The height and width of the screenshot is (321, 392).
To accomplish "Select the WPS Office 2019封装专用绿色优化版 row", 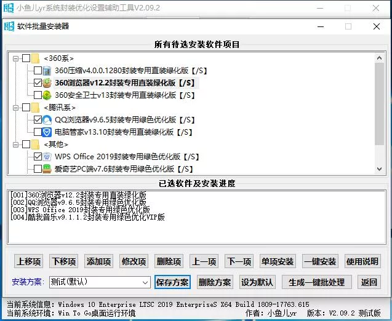I will [x=127, y=157].
